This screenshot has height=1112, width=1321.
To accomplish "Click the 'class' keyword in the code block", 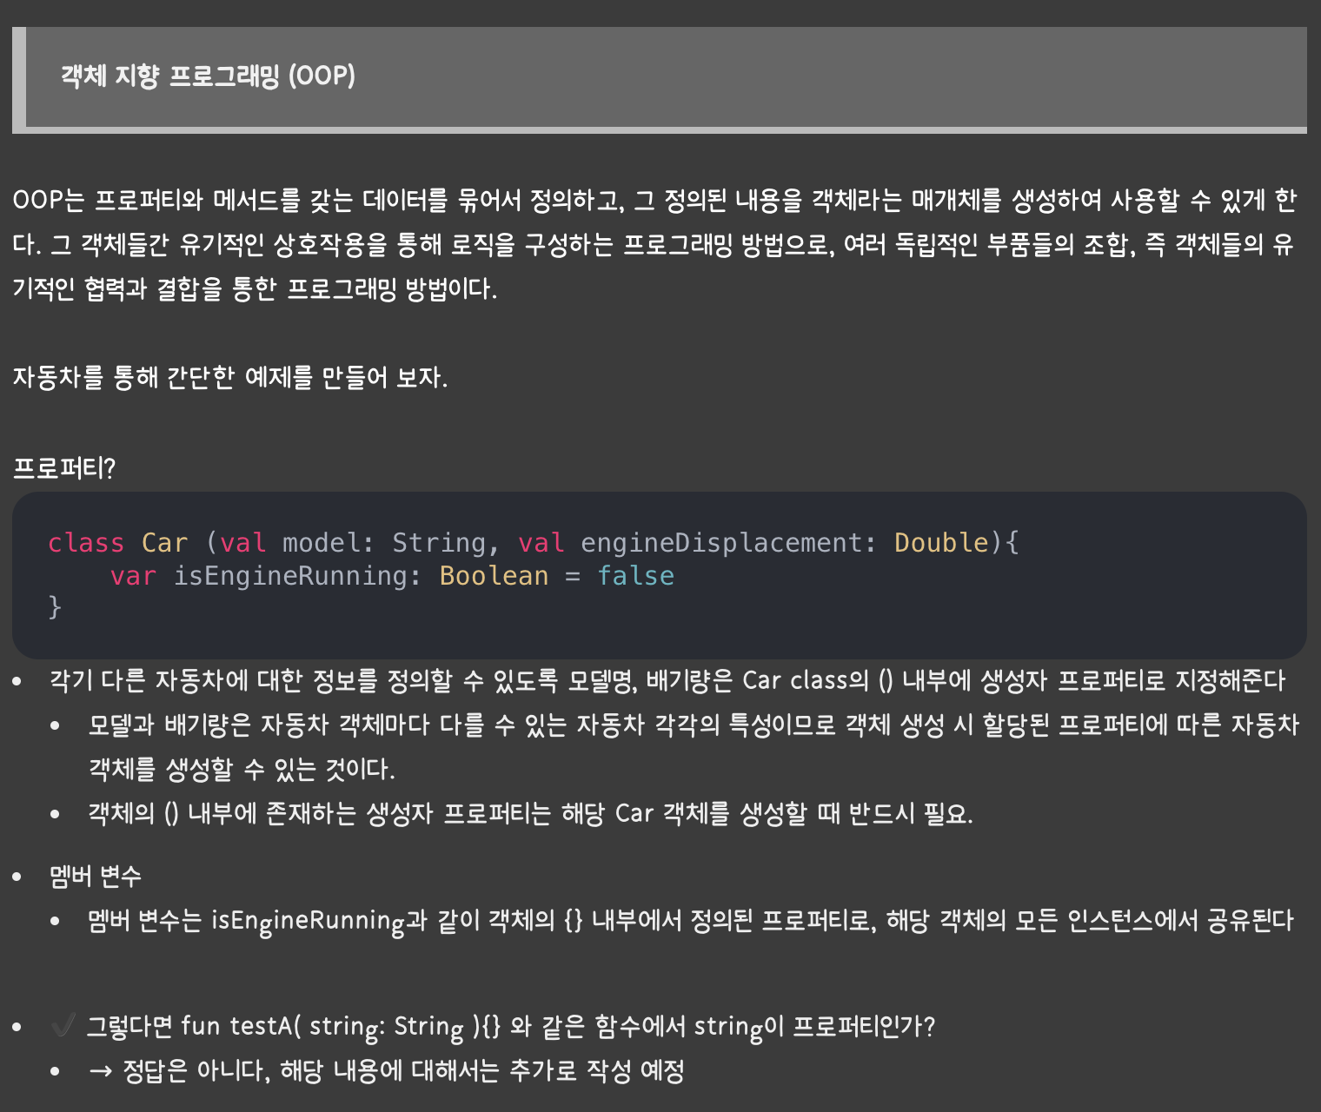I will click(x=86, y=543).
